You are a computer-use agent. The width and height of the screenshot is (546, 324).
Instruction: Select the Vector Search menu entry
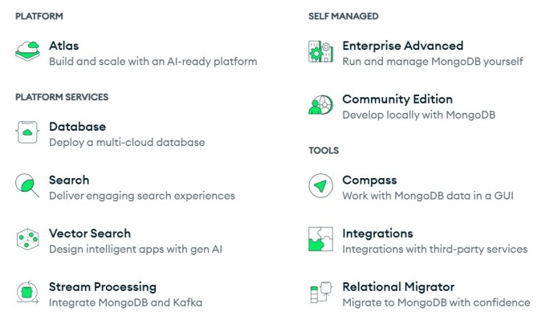(90, 233)
